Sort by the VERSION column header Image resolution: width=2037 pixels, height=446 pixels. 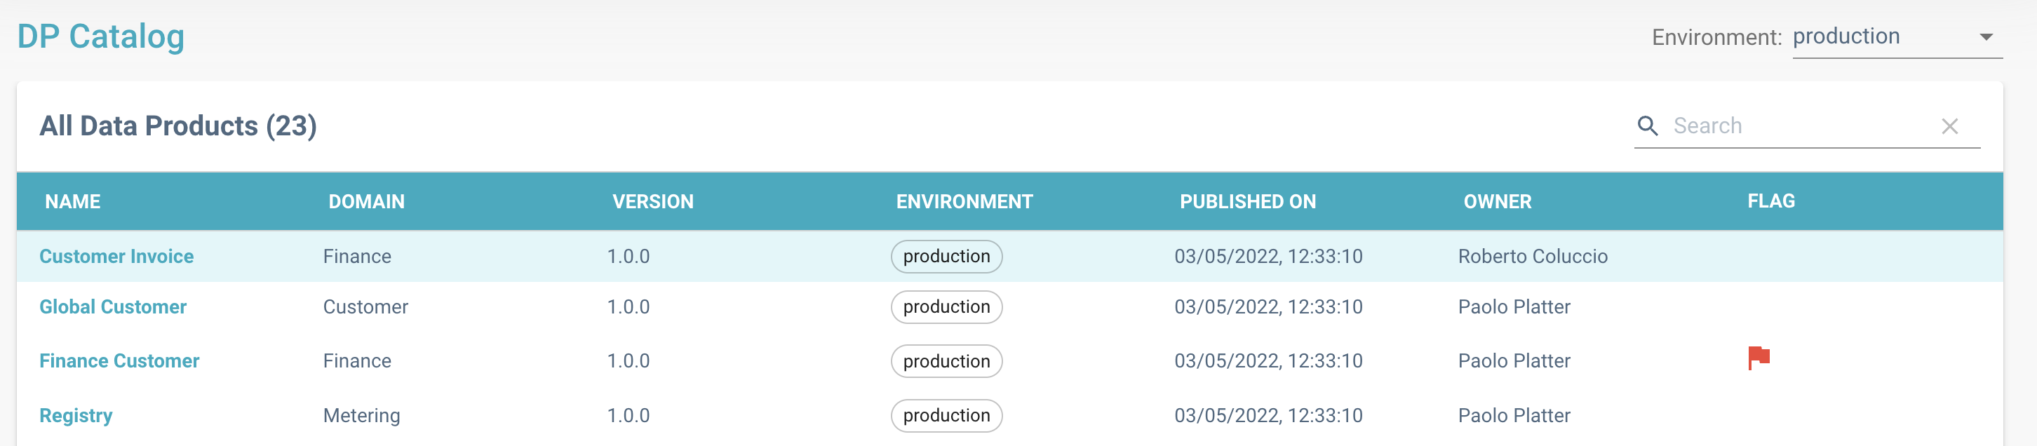coord(652,202)
